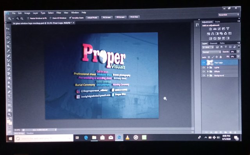Add a Levels adjustment
Screen dimensions: 250x155
(x=215, y=29)
